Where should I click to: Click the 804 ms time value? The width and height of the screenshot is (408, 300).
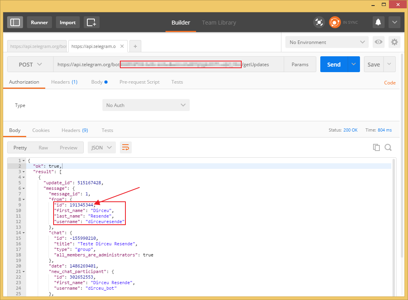(x=385, y=130)
